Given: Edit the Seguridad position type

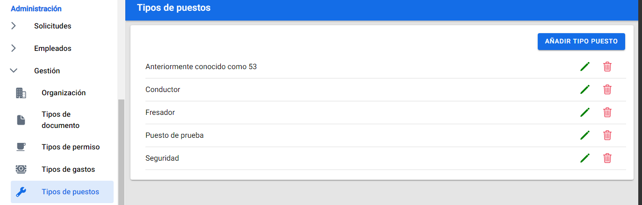Looking at the screenshot, I should coord(584,158).
